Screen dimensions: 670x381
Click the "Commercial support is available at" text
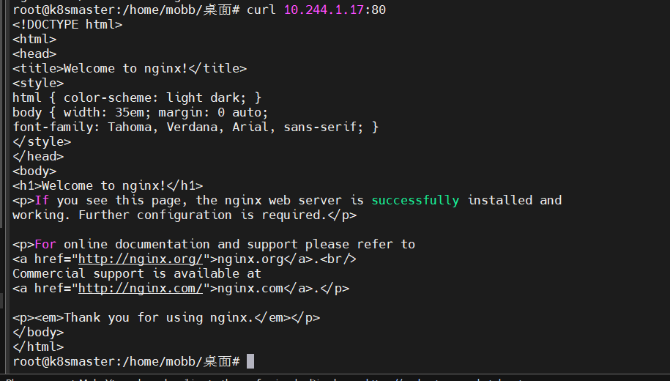click(137, 273)
